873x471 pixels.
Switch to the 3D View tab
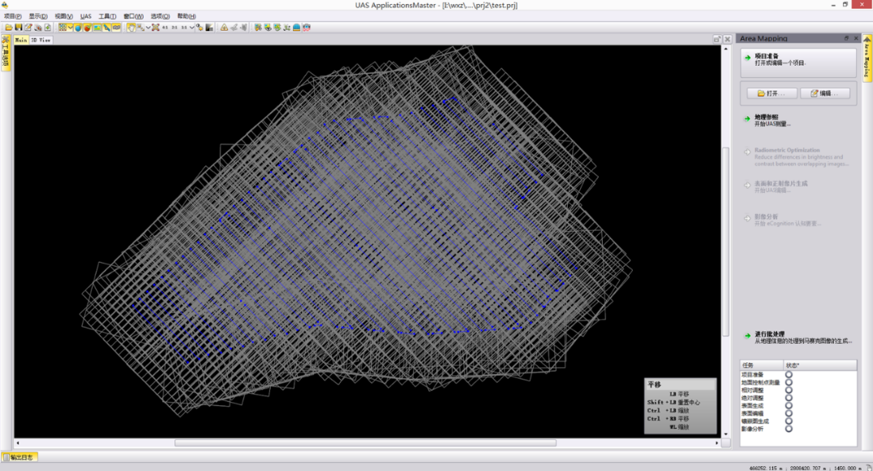click(x=41, y=40)
